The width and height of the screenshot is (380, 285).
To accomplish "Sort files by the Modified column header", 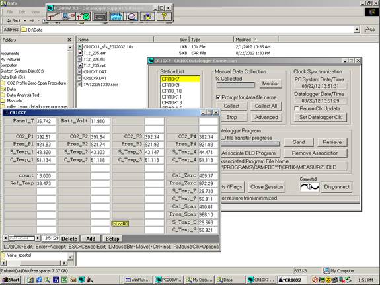I will [x=256, y=39].
